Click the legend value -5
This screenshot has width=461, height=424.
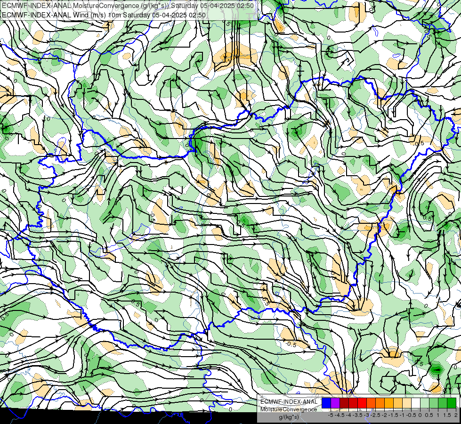(x=331, y=415)
